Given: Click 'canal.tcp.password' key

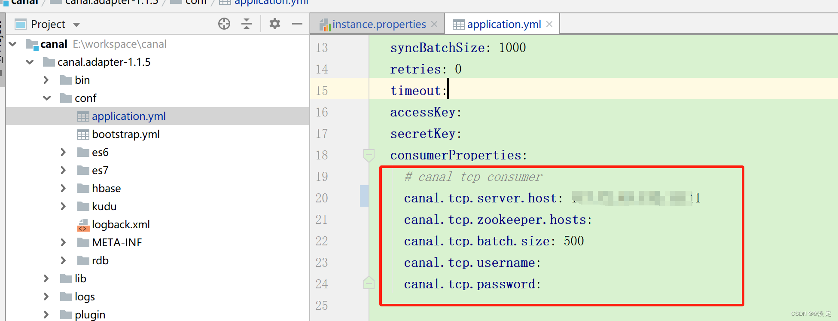Looking at the screenshot, I should (x=469, y=284).
